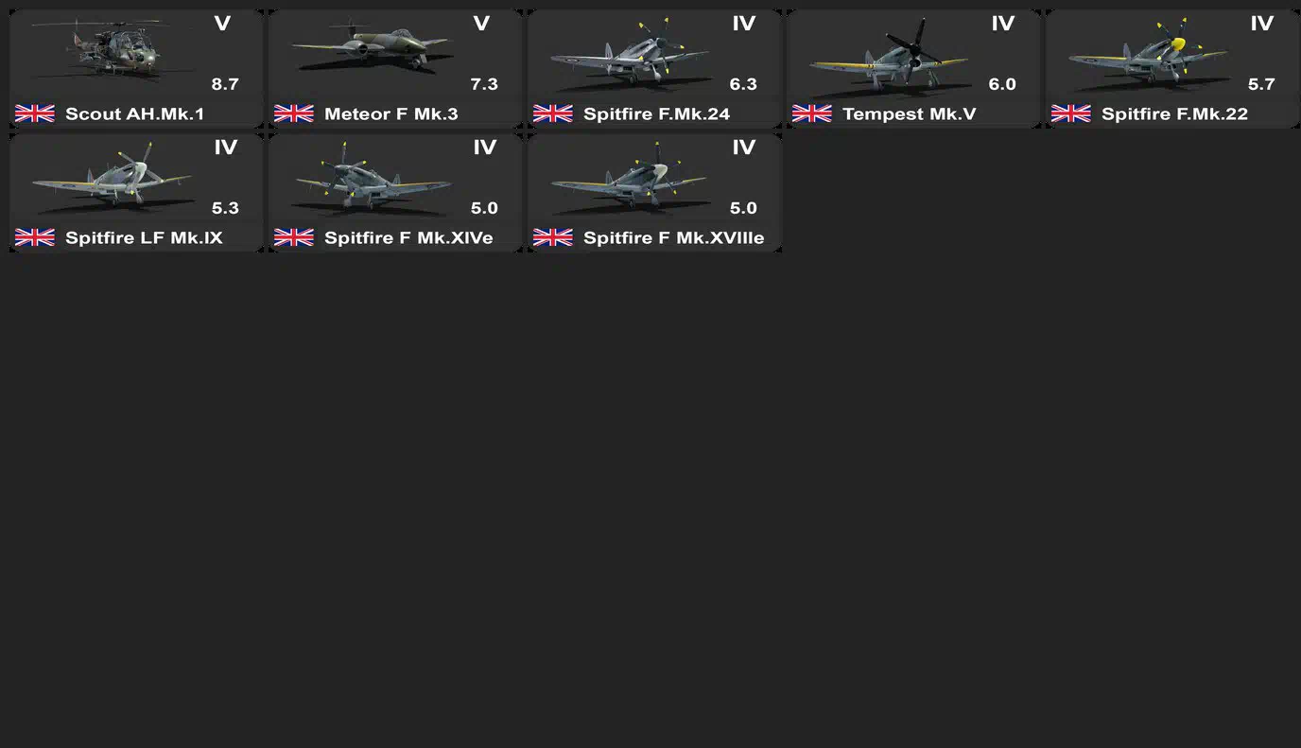Viewport: 1301px width, 748px height.
Task: Click the British flag on Spitfire F.Mk.24 card
Action: pyautogui.click(x=553, y=114)
